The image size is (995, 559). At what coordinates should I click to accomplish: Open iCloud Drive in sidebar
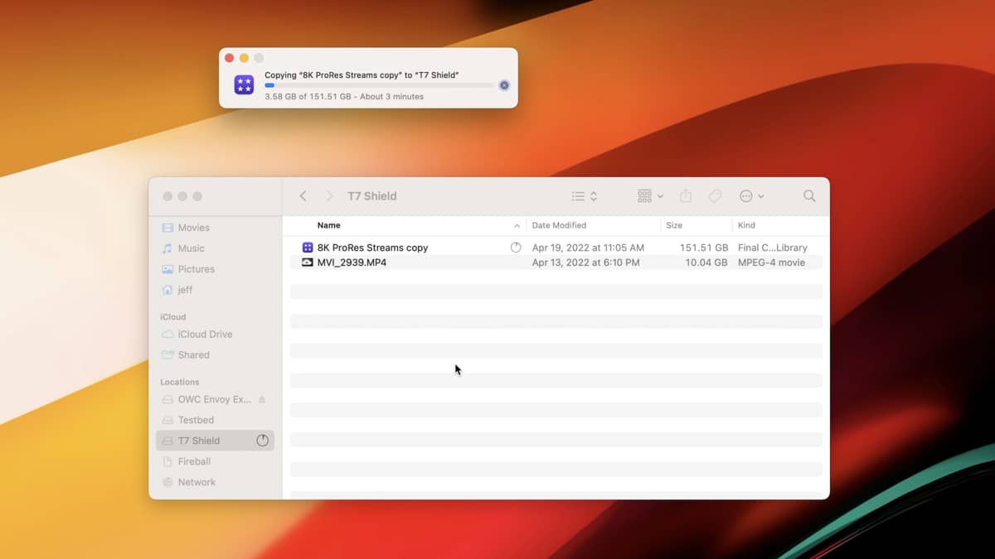pos(205,335)
